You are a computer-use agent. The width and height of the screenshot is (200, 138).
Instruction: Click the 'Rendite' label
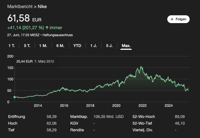[77, 130]
